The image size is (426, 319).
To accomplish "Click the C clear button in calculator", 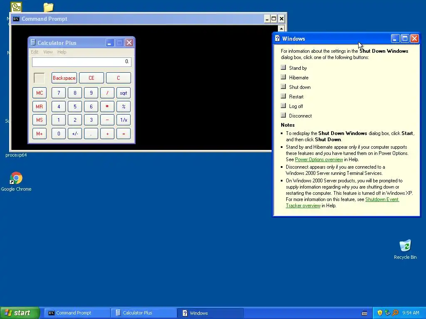I will [119, 78].
